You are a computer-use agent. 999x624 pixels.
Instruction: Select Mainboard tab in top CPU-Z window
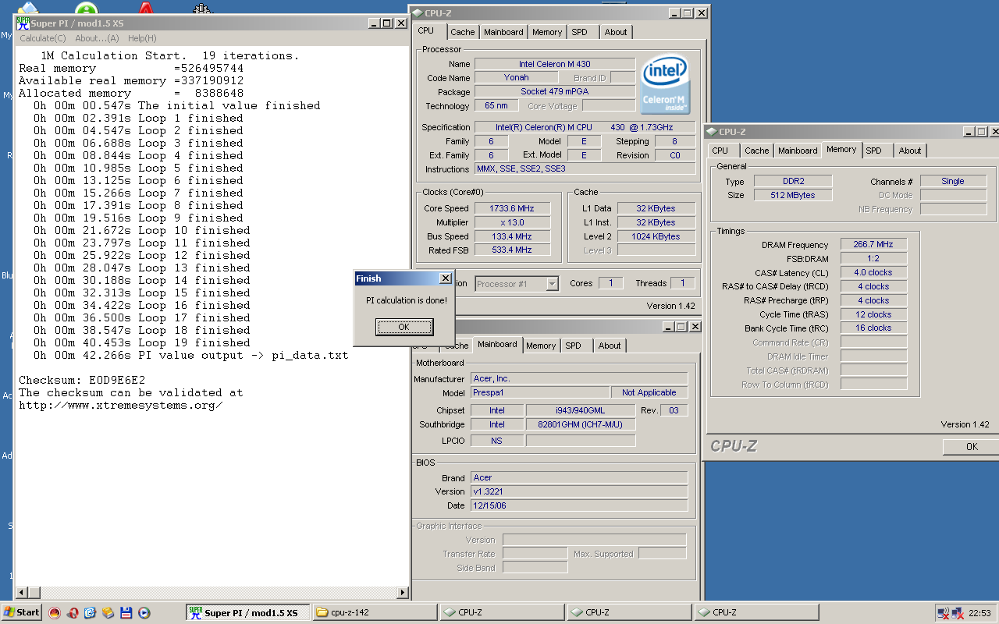pyautogui.click(x=503, y=32)
